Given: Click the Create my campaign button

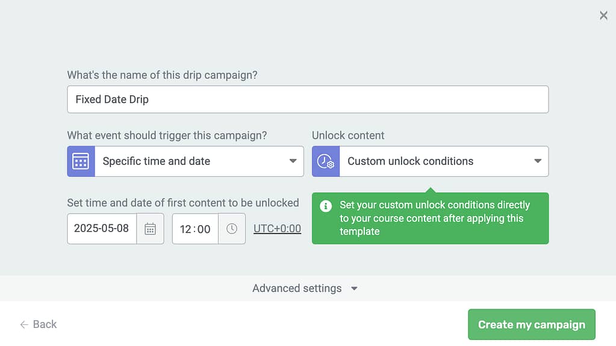Looking at the screenshot, I should (x=532, y=324).
